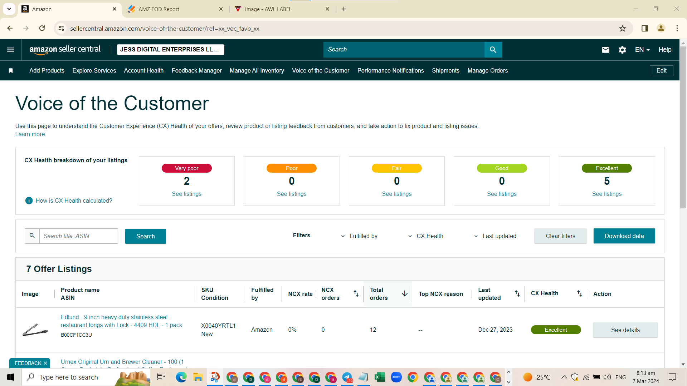Open How is CX Health calculated link
Viewport: 687px width, 386px height.
click(74, 201)
